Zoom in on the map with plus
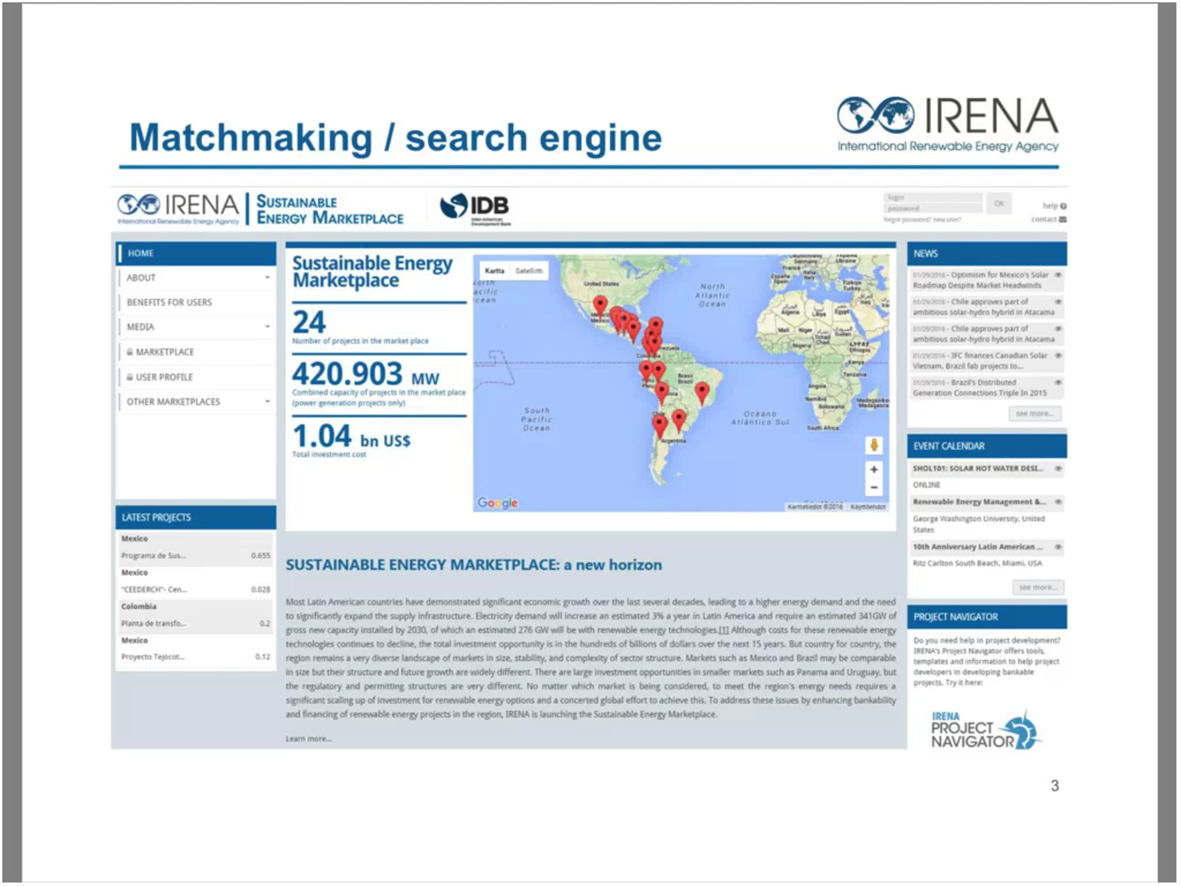This screenshot has width=1181, height=886. 874,470
